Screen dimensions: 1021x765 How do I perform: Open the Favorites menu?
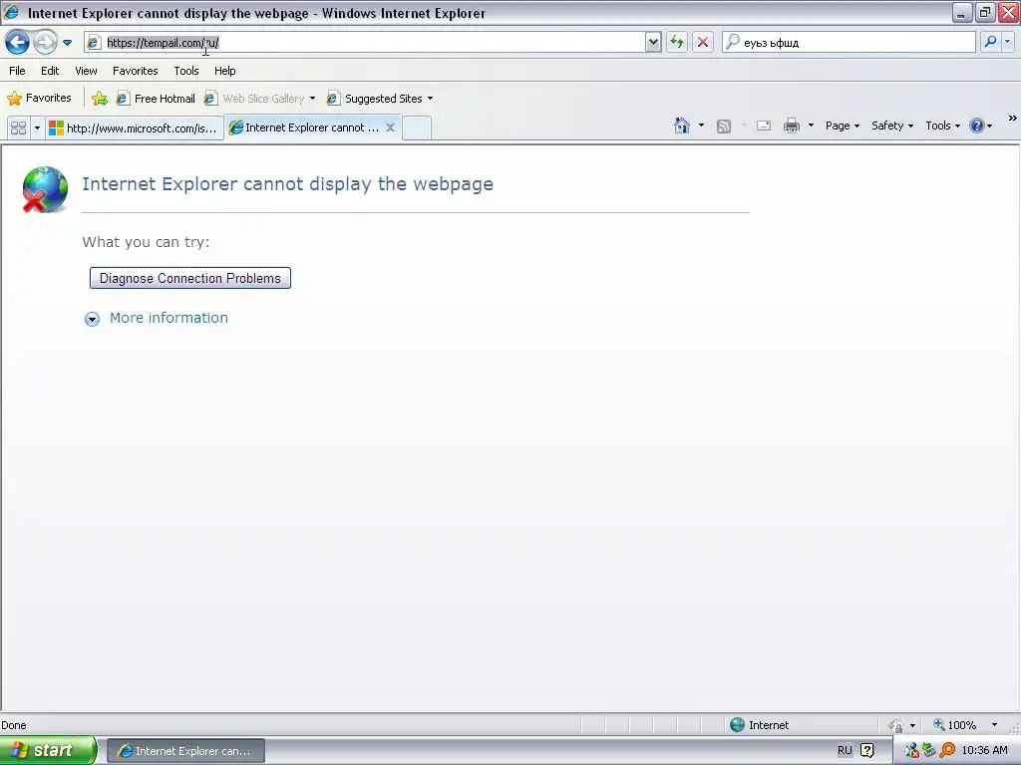136,71
